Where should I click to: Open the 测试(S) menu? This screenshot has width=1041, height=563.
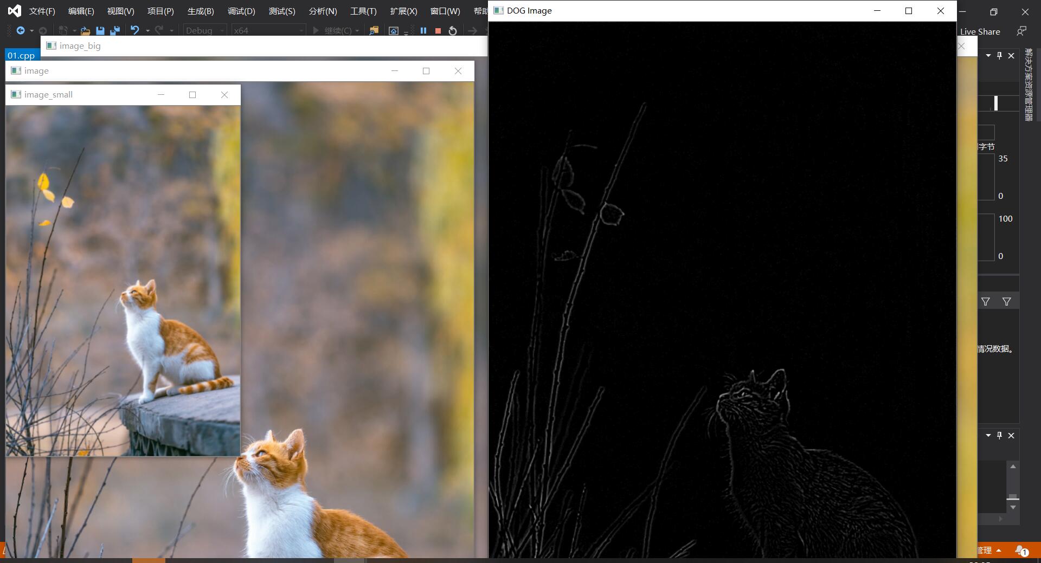coord(282,11)
